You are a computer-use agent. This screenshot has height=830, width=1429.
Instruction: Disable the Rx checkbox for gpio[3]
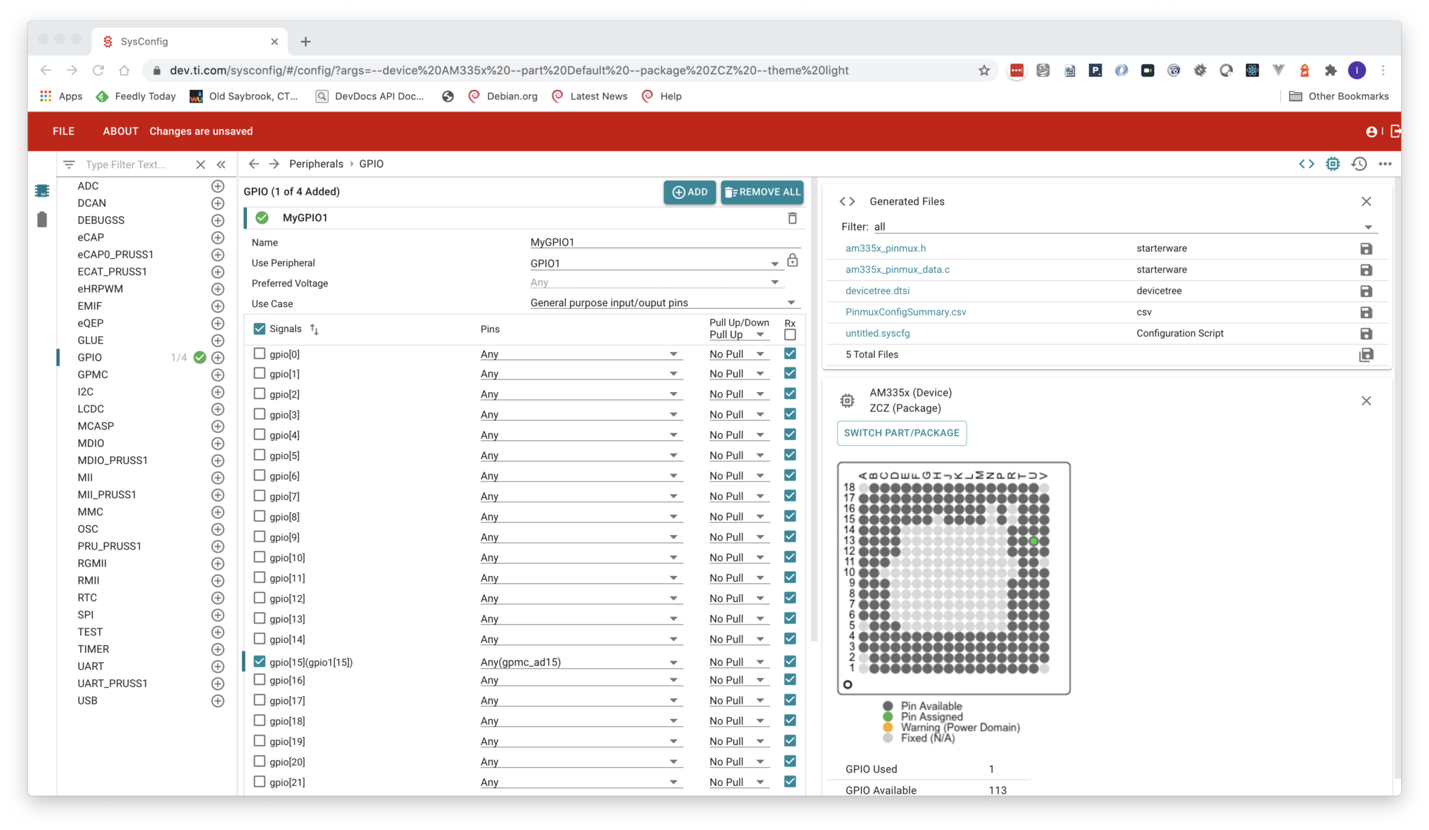789,413
